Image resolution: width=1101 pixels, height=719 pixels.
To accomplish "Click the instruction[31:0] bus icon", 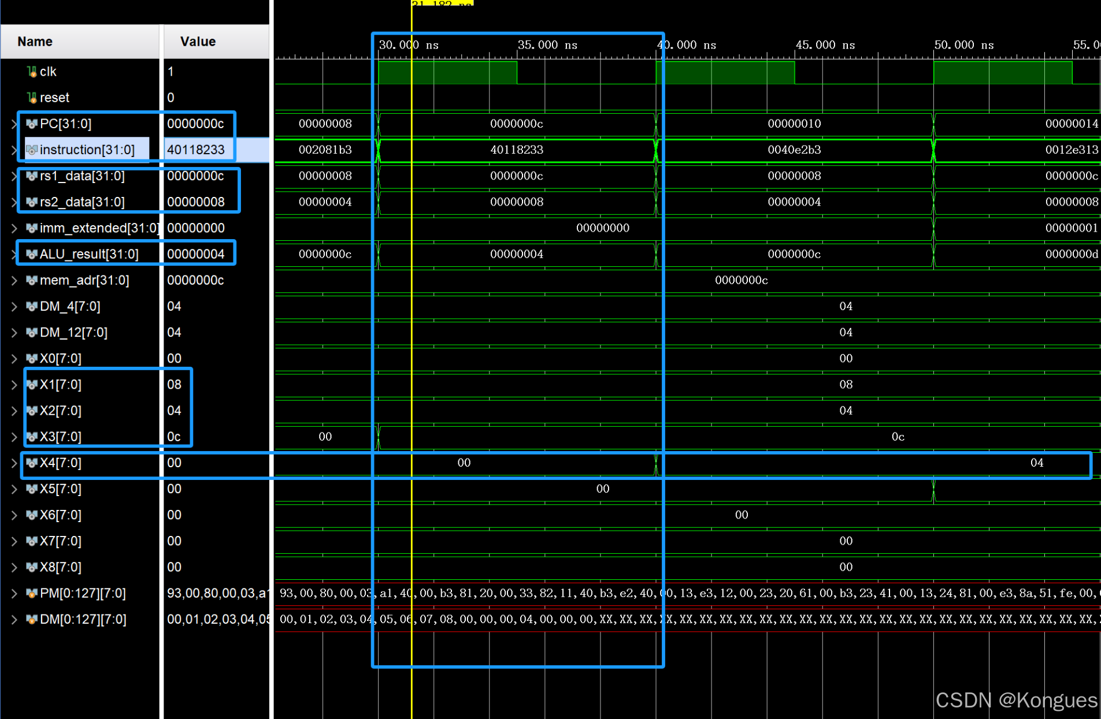I will pyautogui.click(x=32, y=150).
